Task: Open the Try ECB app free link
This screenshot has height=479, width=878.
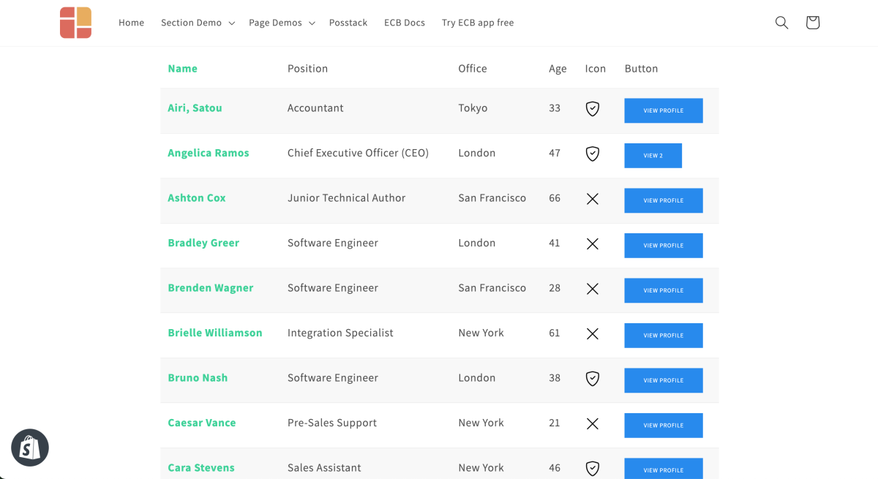Action: [478, 23]
